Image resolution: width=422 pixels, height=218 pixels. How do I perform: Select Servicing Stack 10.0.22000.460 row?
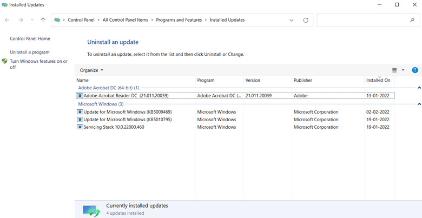click(235, 127)
